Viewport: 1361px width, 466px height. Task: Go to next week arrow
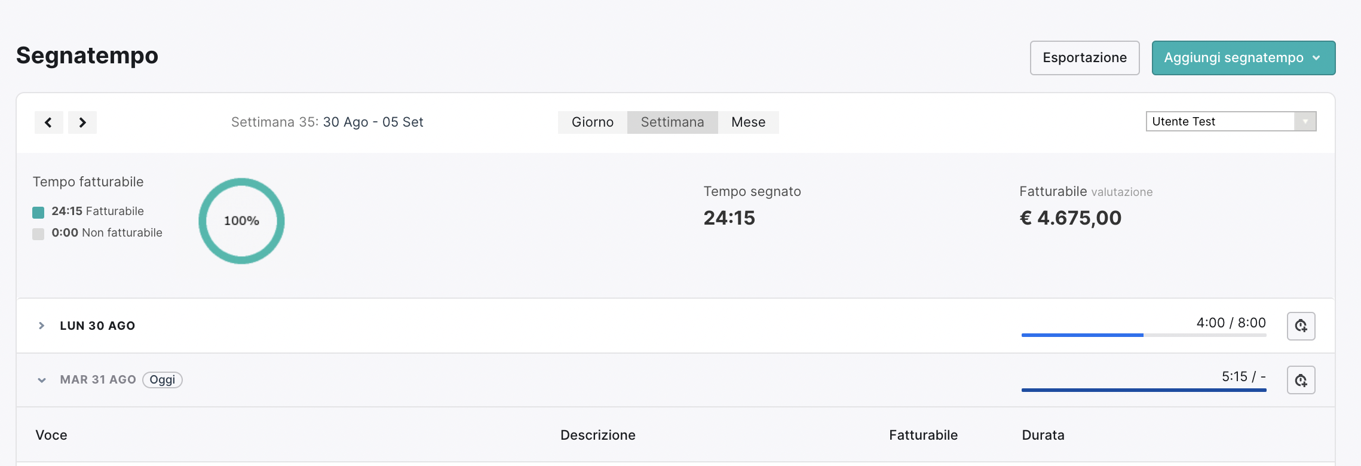coord(82,122)
